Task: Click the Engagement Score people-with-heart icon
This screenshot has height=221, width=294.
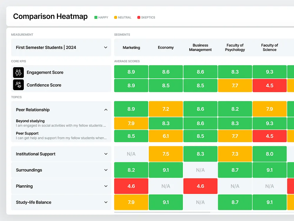Action: click(x=18, y=72)
